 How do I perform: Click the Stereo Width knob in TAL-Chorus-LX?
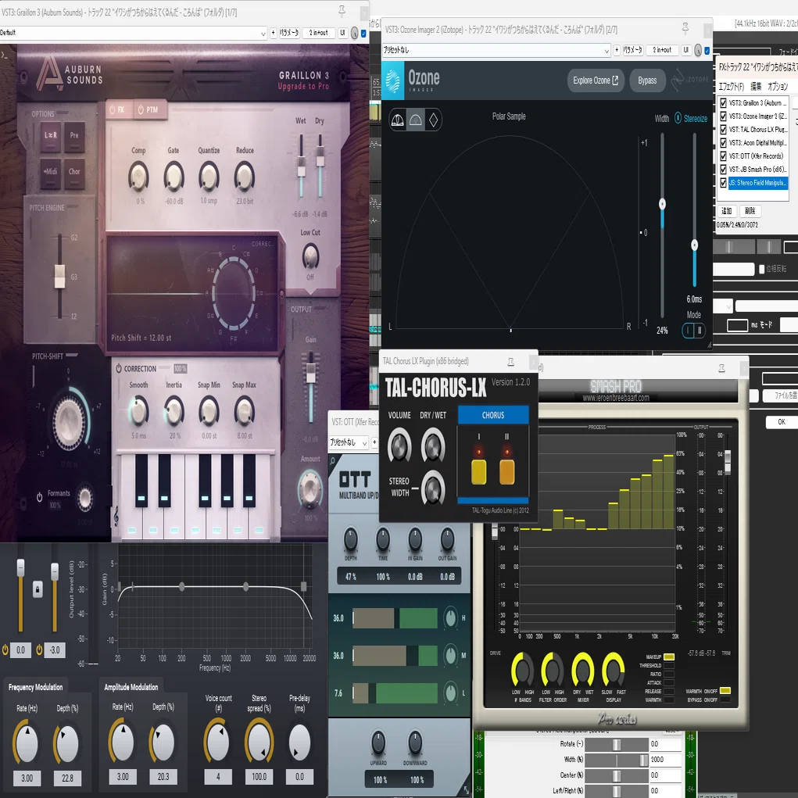[432, 488]
